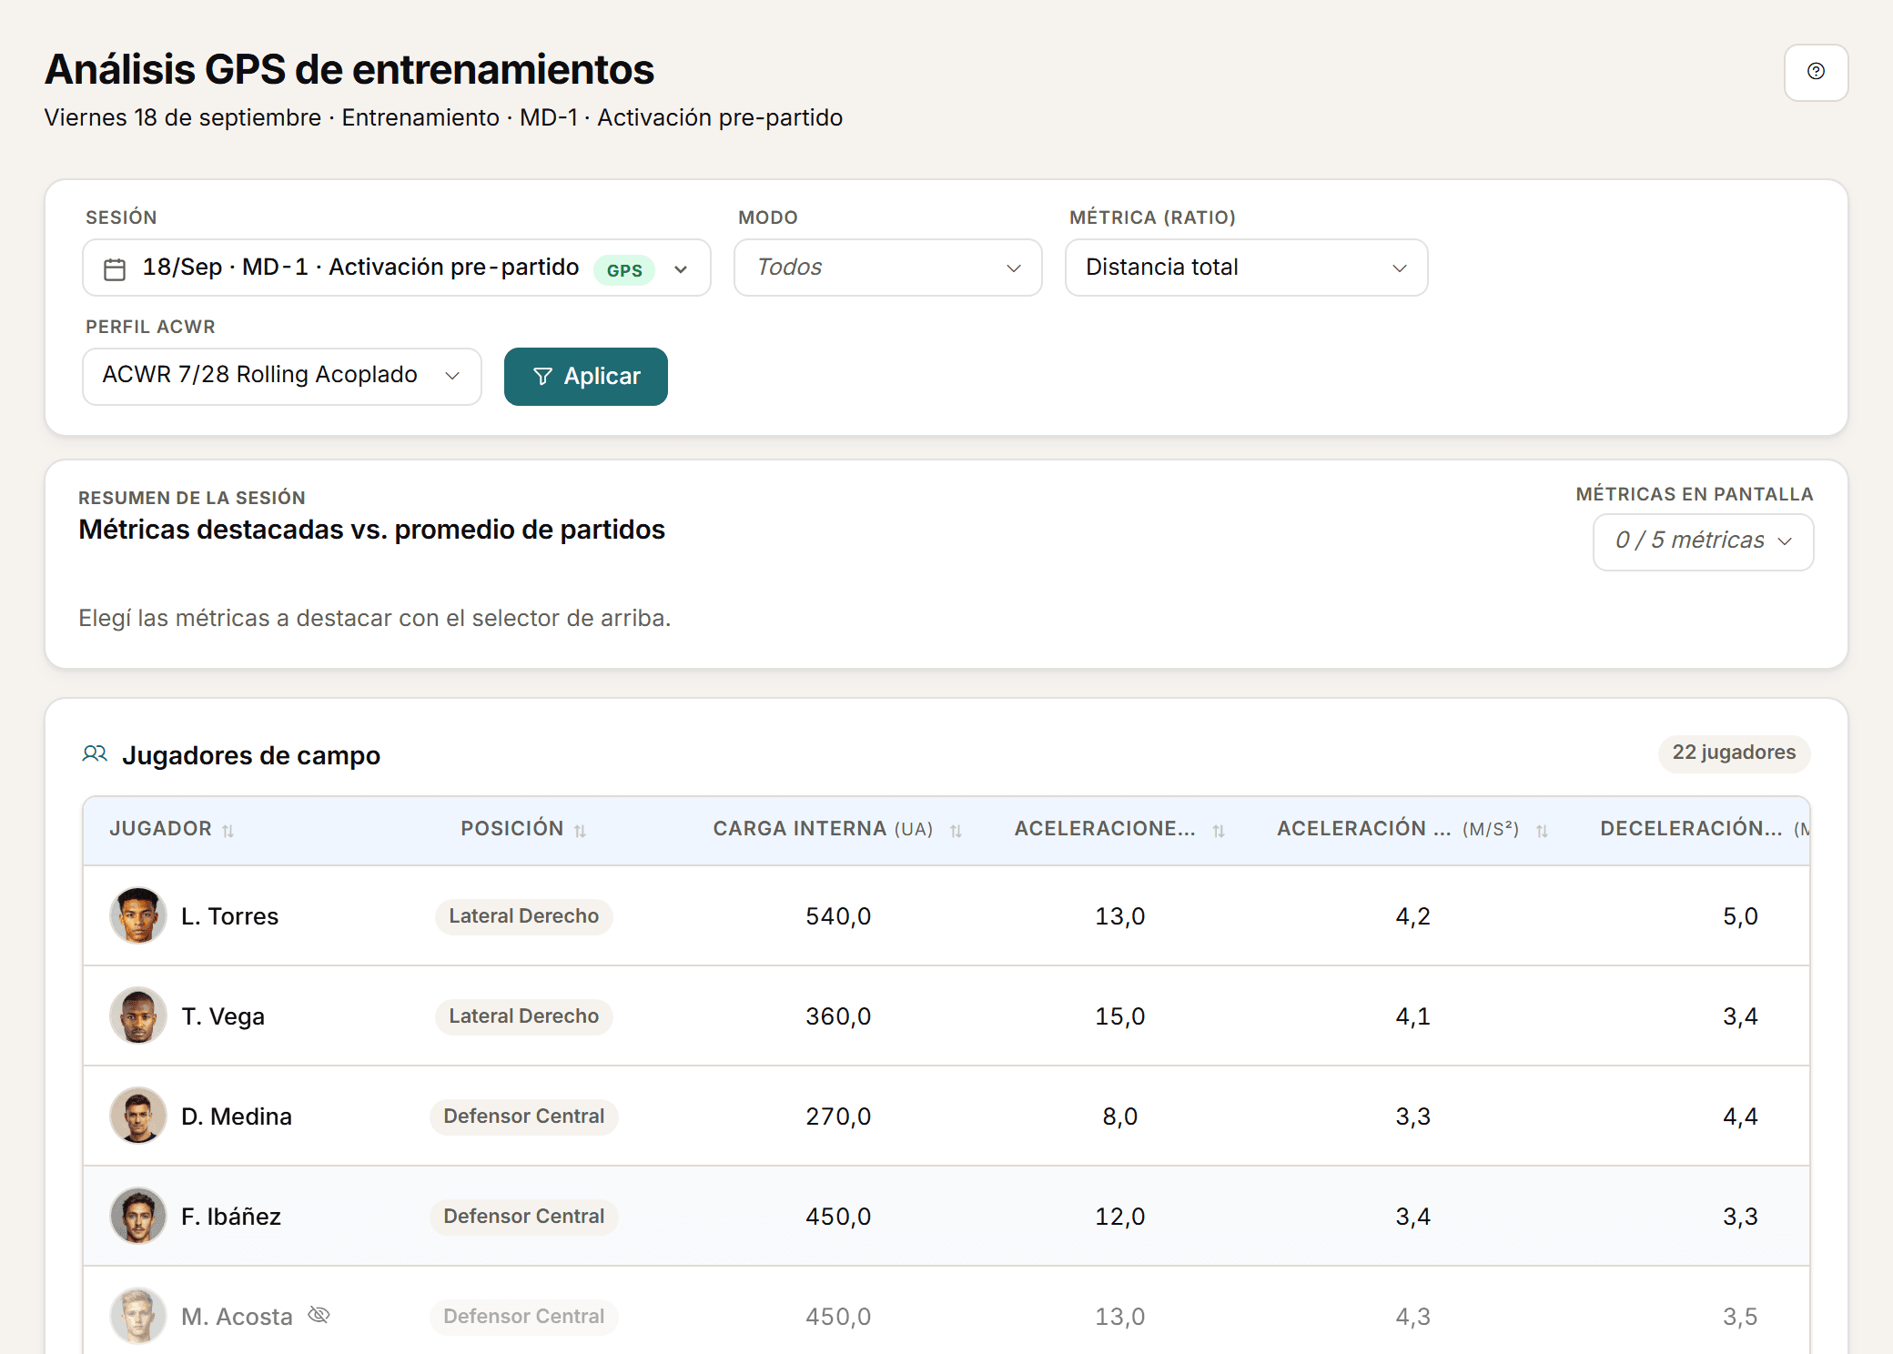1893x1354 pixels.
Task: Expand the 0 / 5 métricas selector
Action: pos(1704,541)
